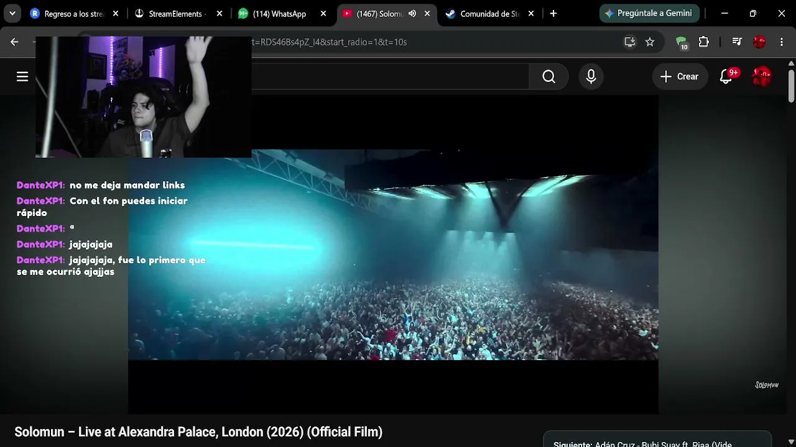Image resolution: width=796 pixels, height=447 pixels.
Task: Open the Chrome profile avatar in toolbar
Action: coord(759,42)
